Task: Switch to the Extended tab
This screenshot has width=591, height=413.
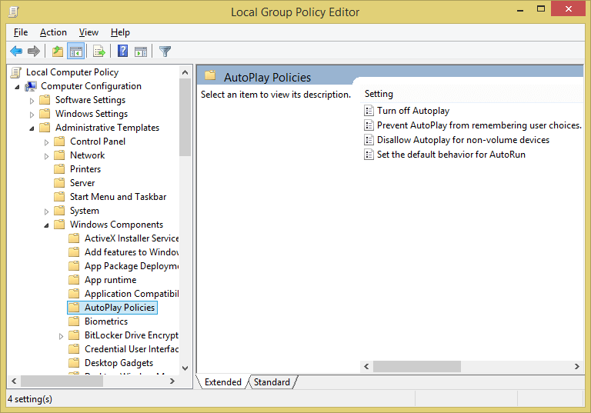Action: click(222, 382)
